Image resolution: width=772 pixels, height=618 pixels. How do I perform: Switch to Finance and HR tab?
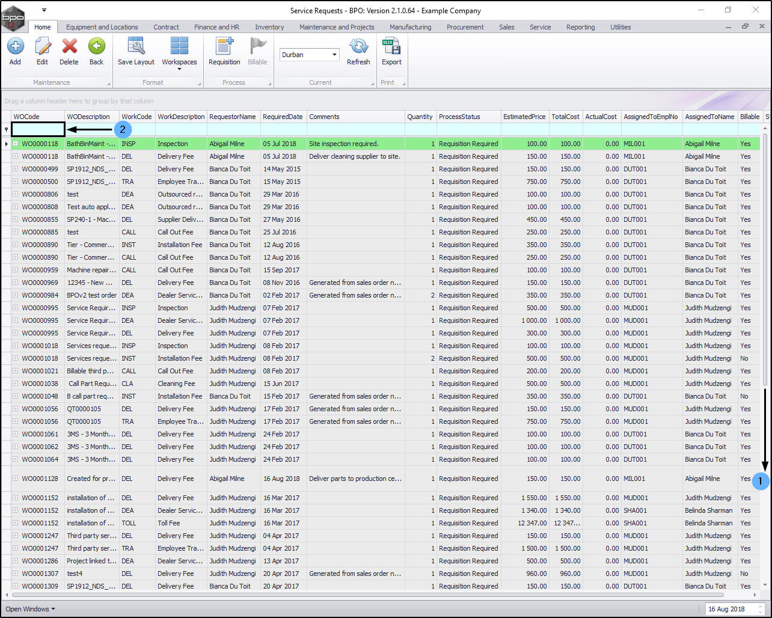[x=216, y=27]
